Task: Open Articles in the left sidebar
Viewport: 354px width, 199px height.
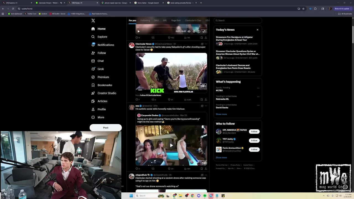Action: pyautogui.click(x=99, y=101)
